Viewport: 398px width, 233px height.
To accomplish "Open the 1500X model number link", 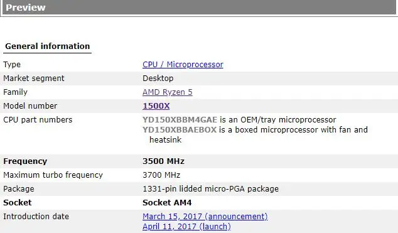I will [x=156, y=106].
